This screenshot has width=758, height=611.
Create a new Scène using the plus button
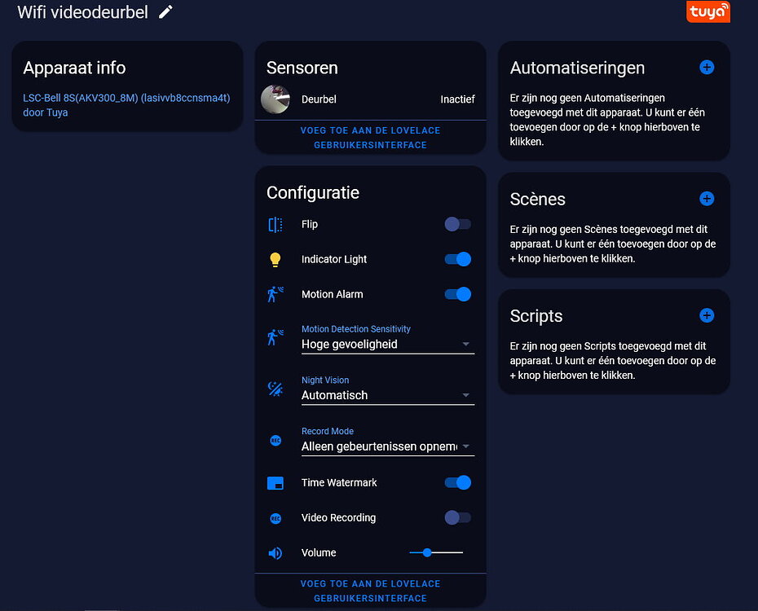pyautogui.click(x=706, y=198)
